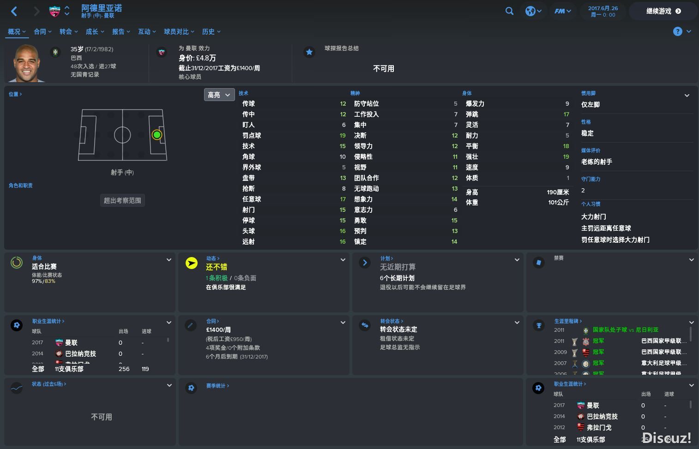Expand the chevron next to help icon
Screen dimensions: 699x449
pos(689,31)
